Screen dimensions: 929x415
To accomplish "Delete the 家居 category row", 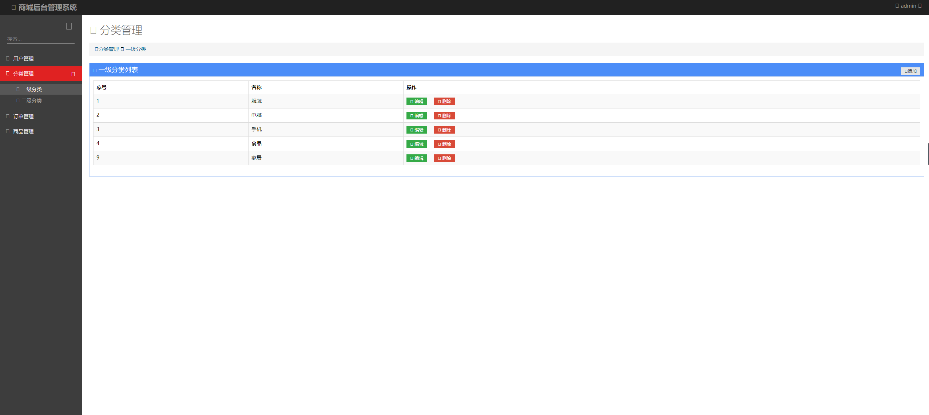I will [x=444, y=158].
